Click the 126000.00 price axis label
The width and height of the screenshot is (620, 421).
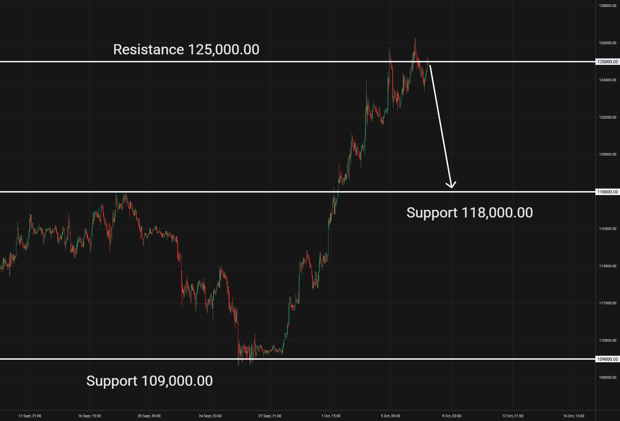[x=607, y=43]
